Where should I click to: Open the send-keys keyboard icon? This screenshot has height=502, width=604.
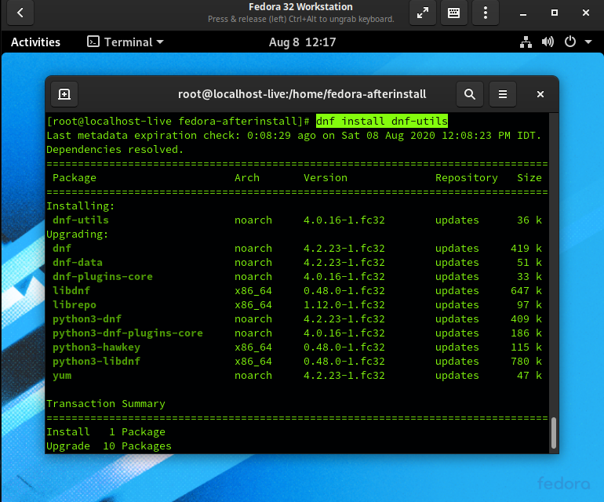[453, 13]
